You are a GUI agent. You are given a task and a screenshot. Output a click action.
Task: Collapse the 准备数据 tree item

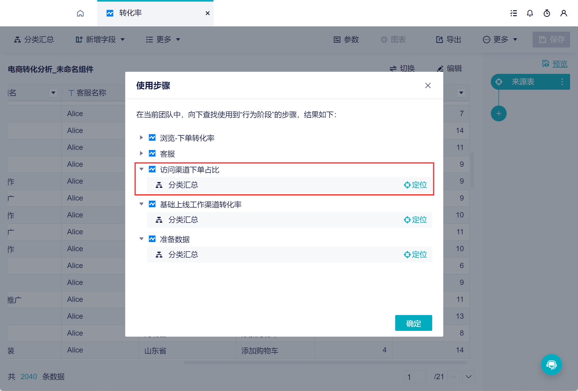[141, 239]
